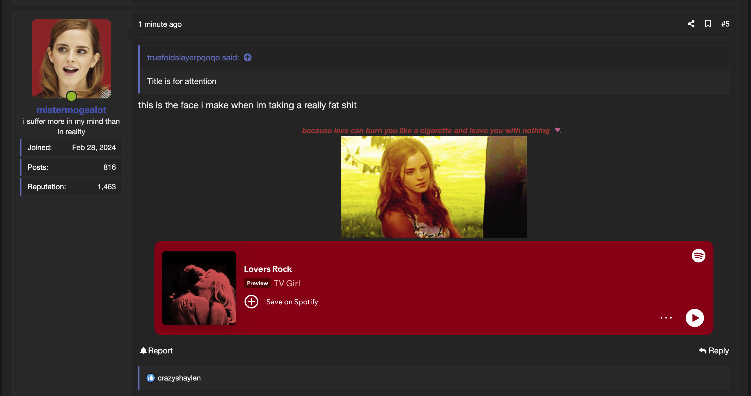The height and width of the screenshot is (396, 751).
Task: Click the Preview badge
Action: [257, 283]
